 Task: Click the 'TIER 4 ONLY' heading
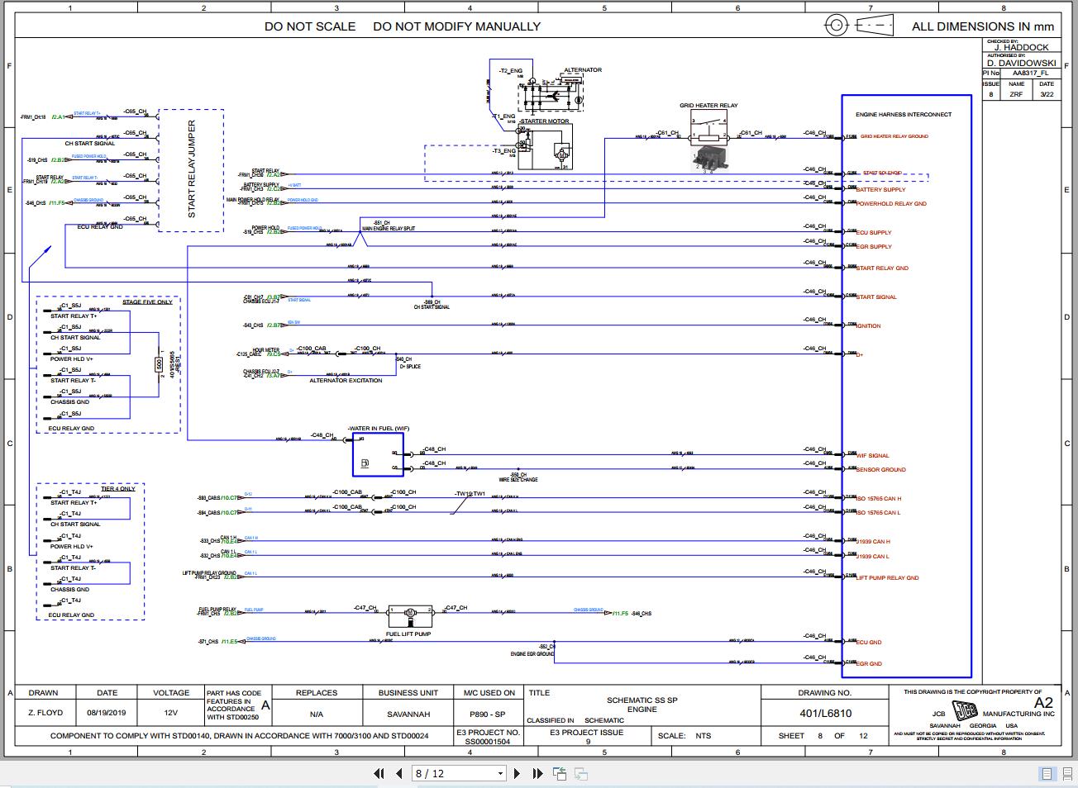(118, 488)
